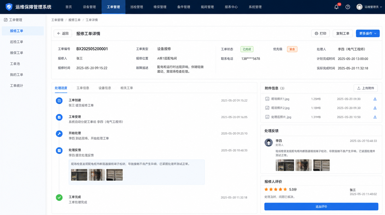The height and width of the screenshot is (215, 385).
Task: Download 处理后照片.jpg attachment
Action: click(375, 117)
